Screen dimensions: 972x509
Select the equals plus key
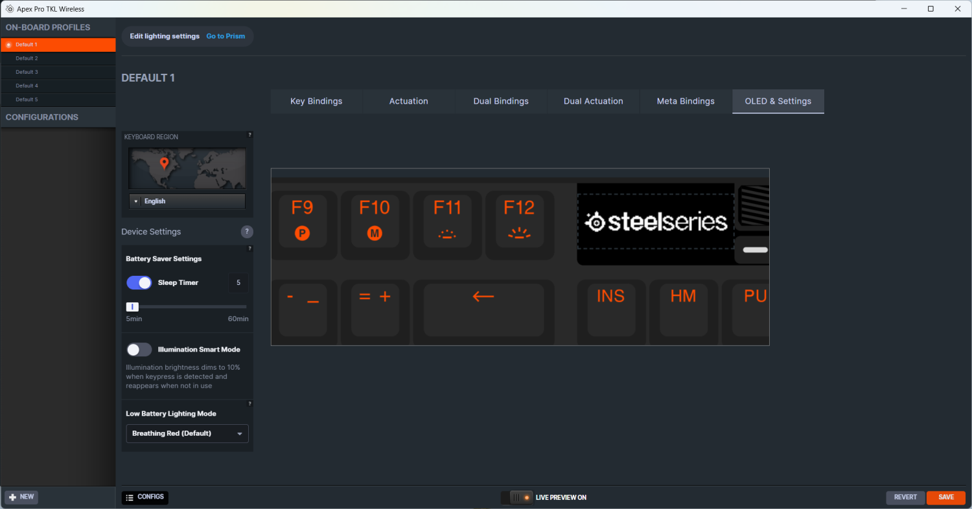(375, 309)
